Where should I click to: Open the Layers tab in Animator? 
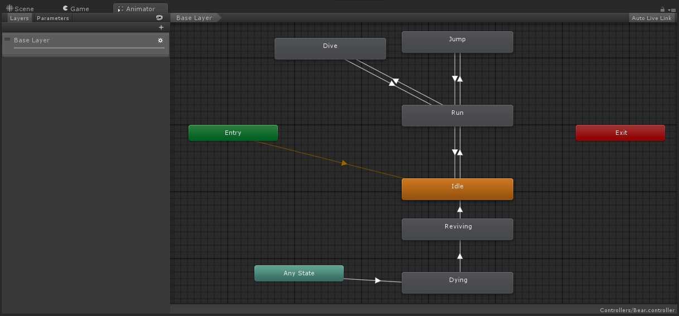(x=20, y=18)
